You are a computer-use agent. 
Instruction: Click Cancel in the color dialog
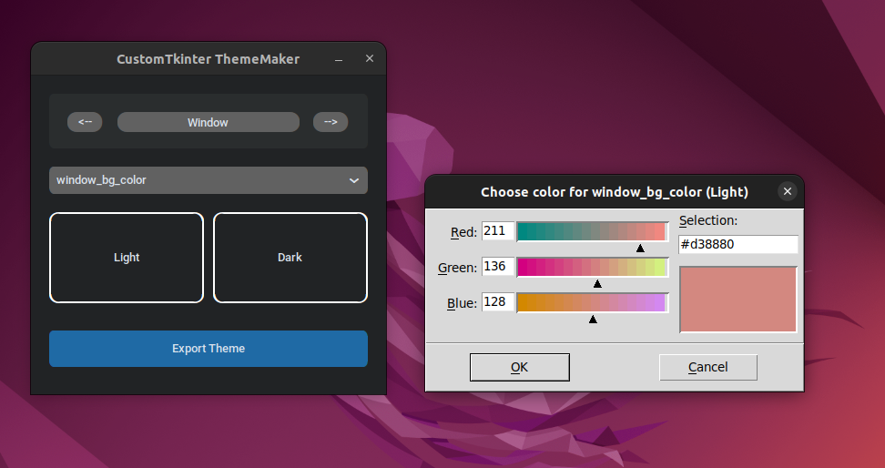pos(707,367)
